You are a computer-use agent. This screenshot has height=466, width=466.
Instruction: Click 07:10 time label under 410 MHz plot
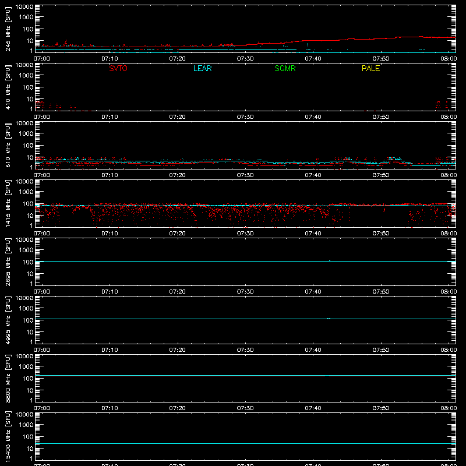click(110, 117)
